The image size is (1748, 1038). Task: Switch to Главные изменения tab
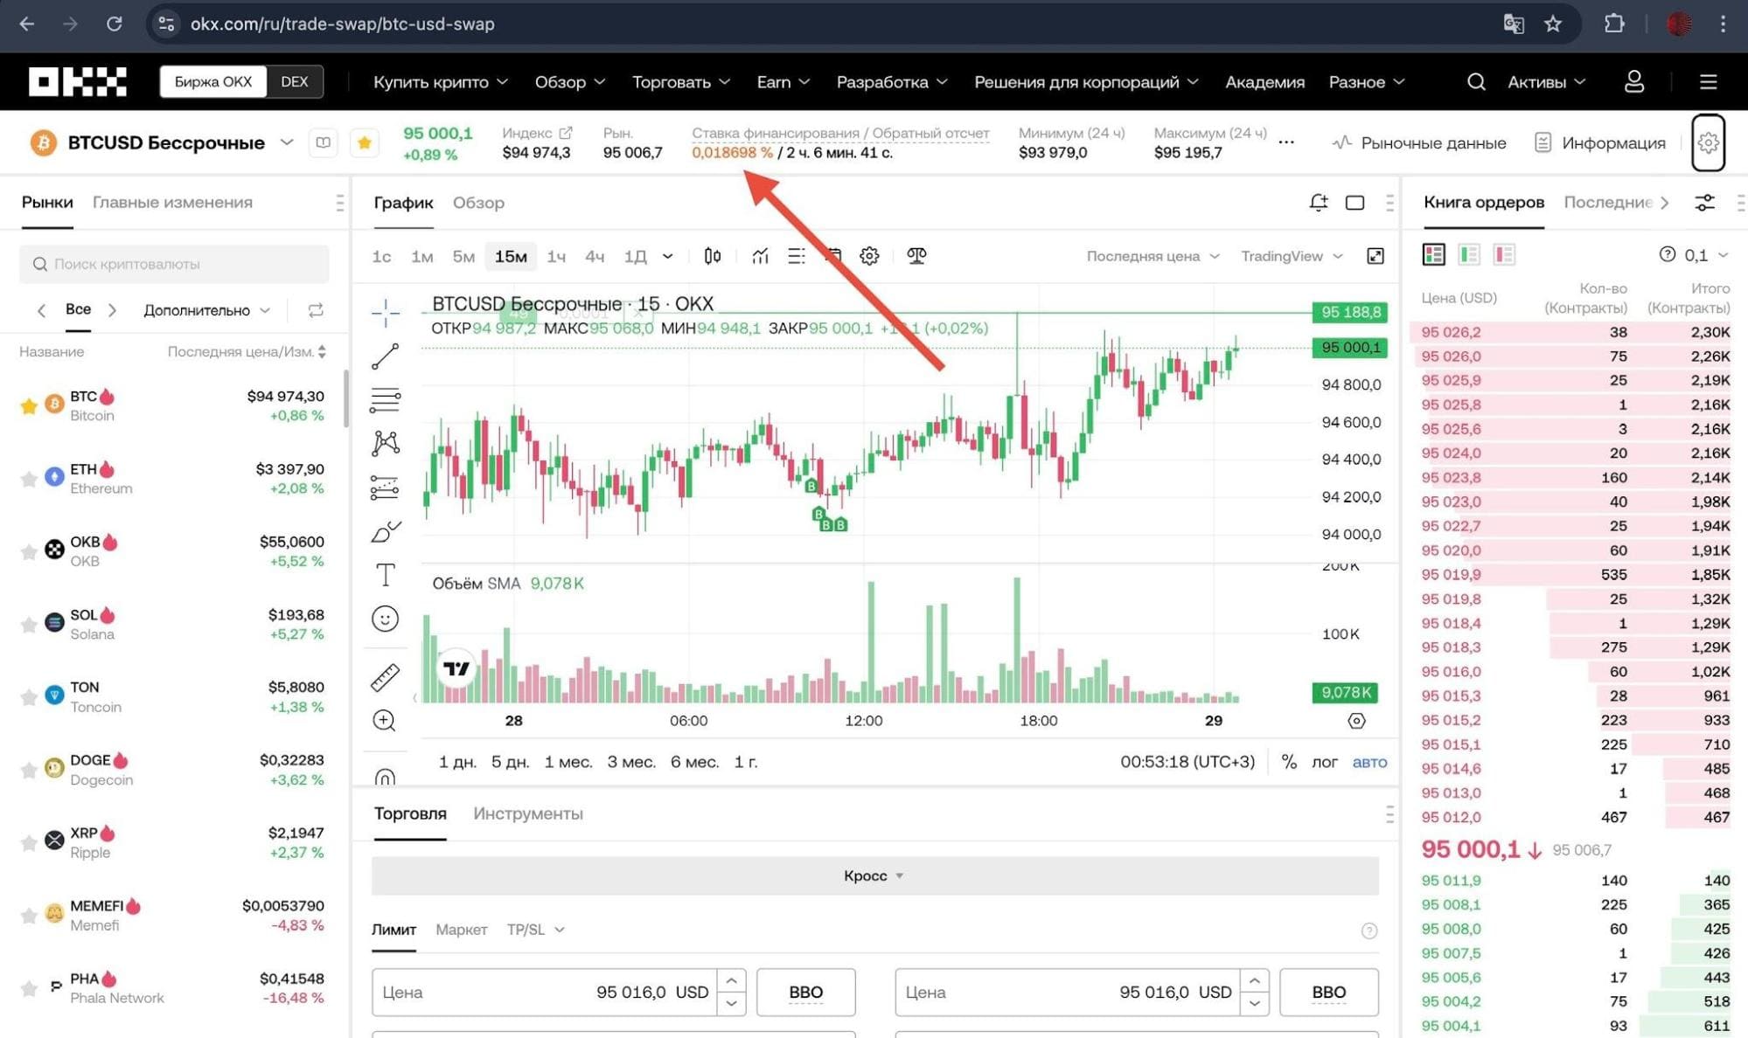172,202
